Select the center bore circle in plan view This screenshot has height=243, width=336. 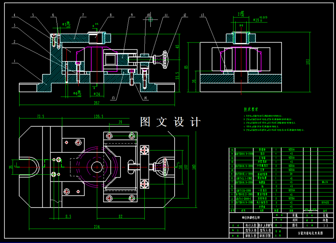pyautogui.click(x=97, y=167)
